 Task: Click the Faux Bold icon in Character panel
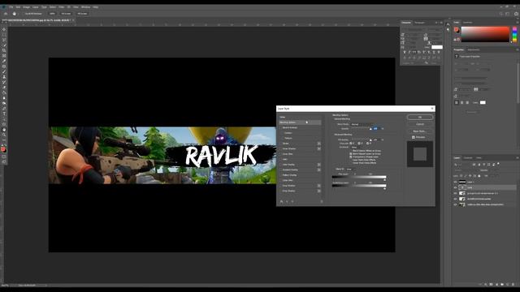click(405, 52)
